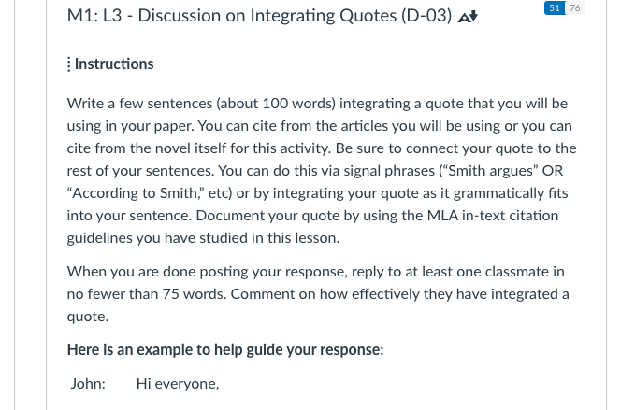
Task: Click the "D-03" code in the title
Action: (x=426, y=16)
